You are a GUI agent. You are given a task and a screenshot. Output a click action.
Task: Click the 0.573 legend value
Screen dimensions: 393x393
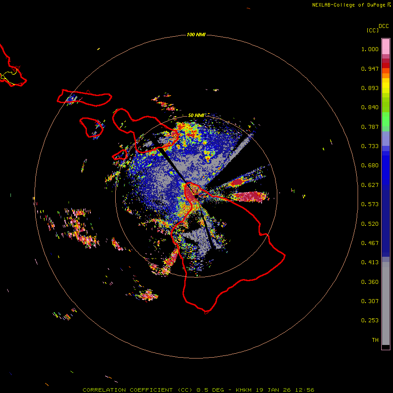[370, 204]
